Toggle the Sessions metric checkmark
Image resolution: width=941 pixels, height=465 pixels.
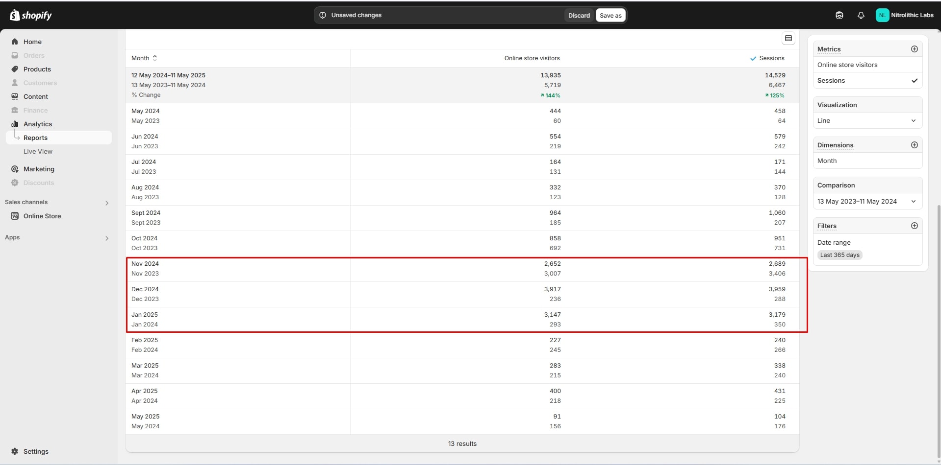914,80
